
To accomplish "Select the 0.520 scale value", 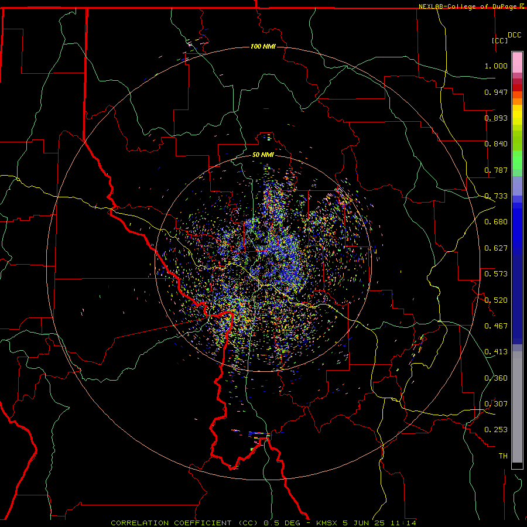I will point(496,300).
